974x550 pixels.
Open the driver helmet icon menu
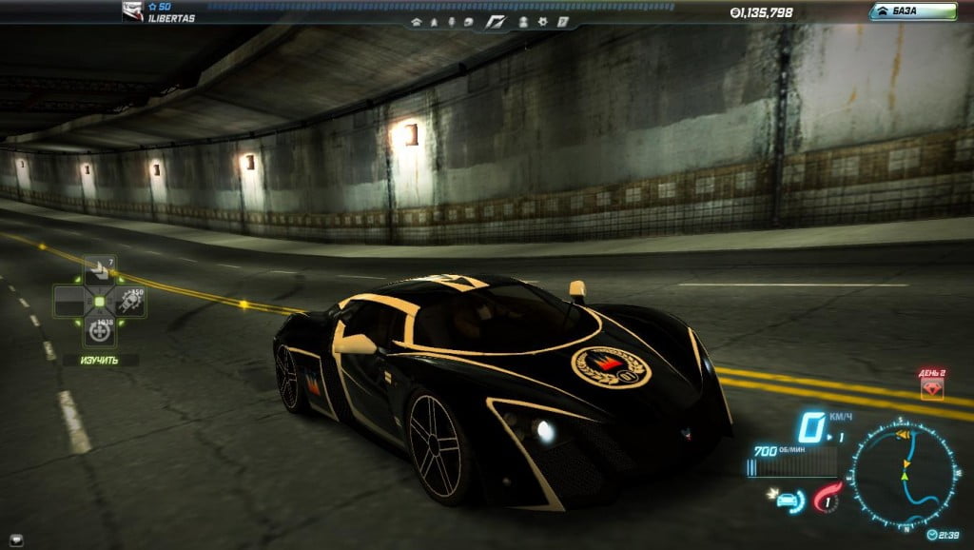point(468,23)
